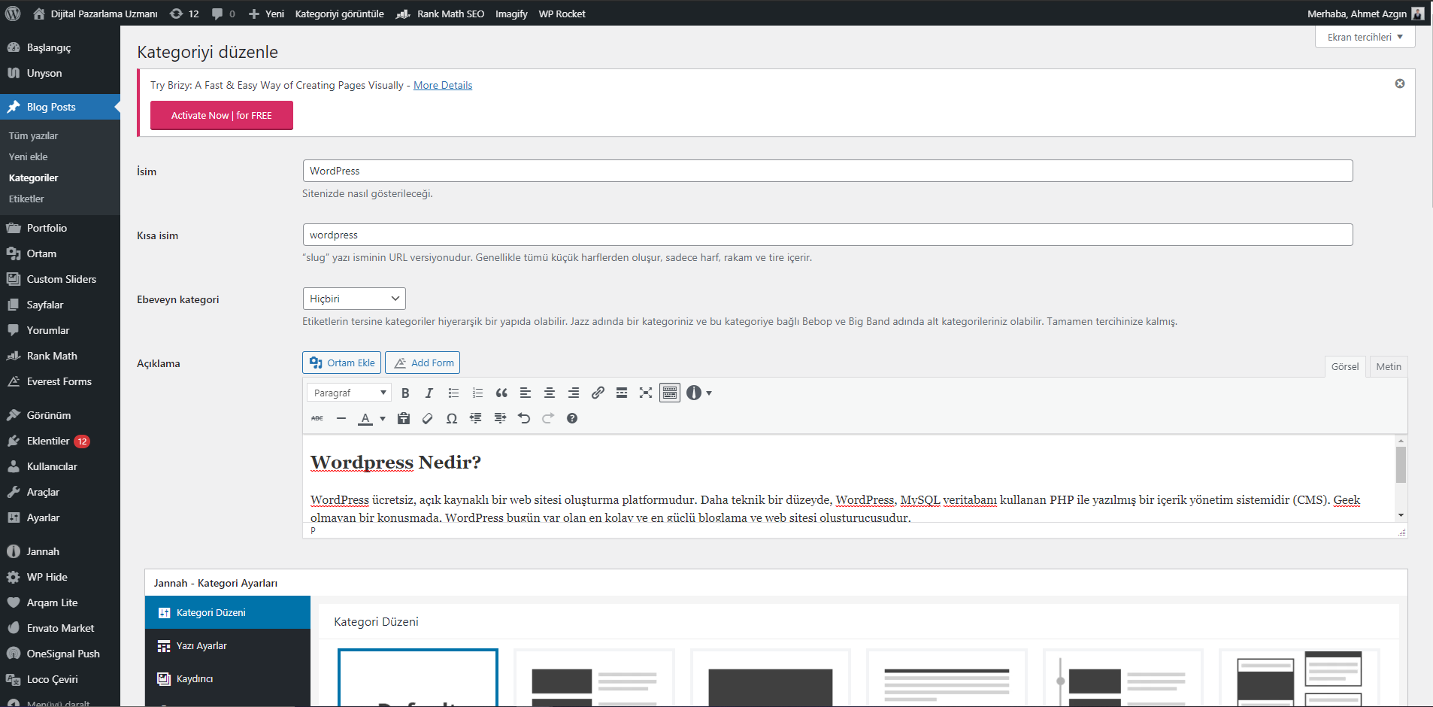Select the layout thumbnail with one large image block
The image size is (1433, 707).
pos(771,678)
